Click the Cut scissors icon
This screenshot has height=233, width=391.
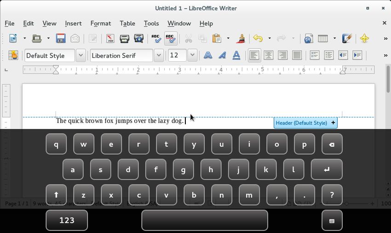[x=189, y=39]
